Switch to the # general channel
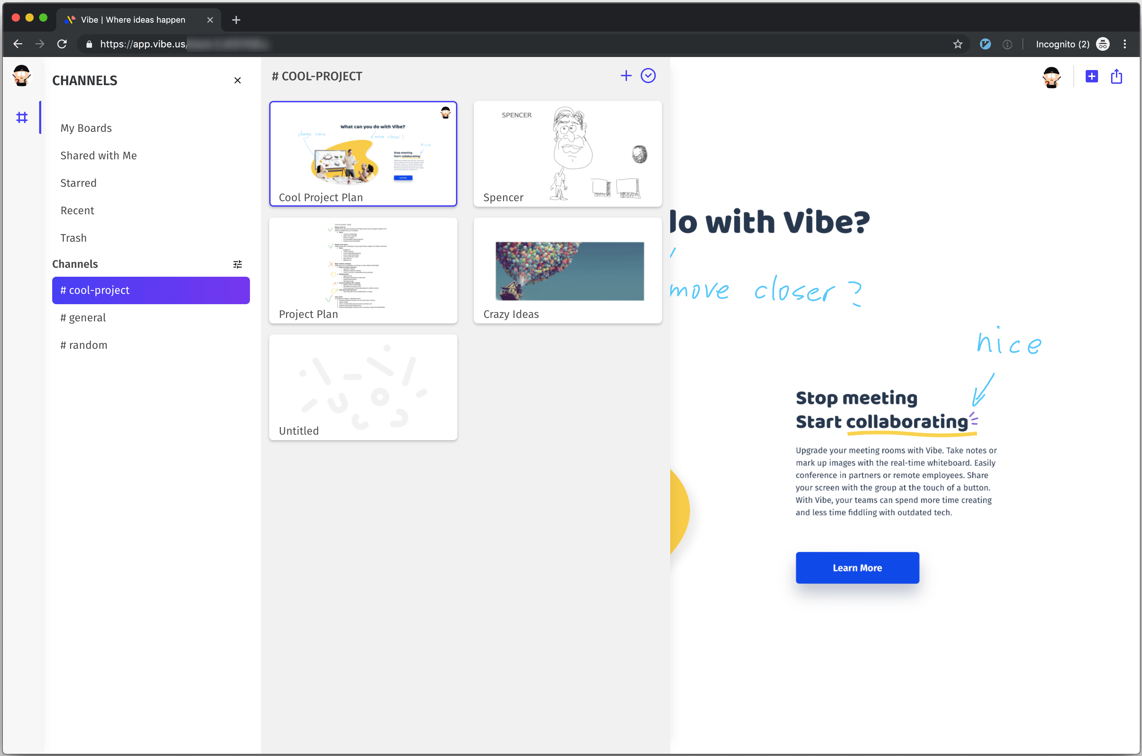 point(83,318)
